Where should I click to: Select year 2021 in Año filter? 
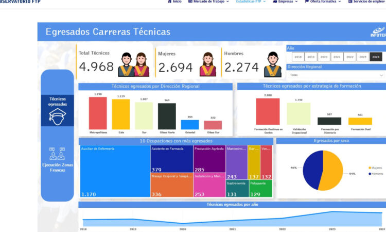337,57
